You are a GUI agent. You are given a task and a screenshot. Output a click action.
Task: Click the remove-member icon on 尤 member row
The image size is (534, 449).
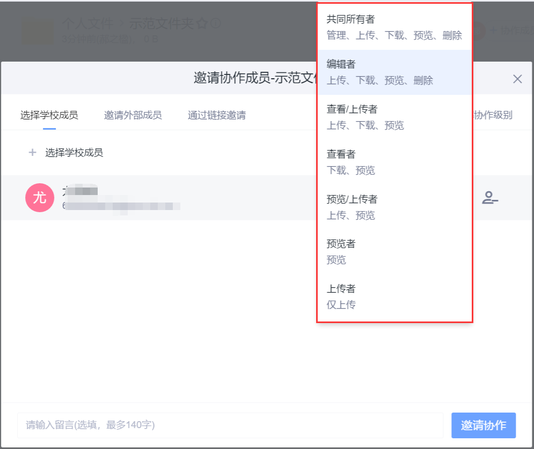coord(490,198)
